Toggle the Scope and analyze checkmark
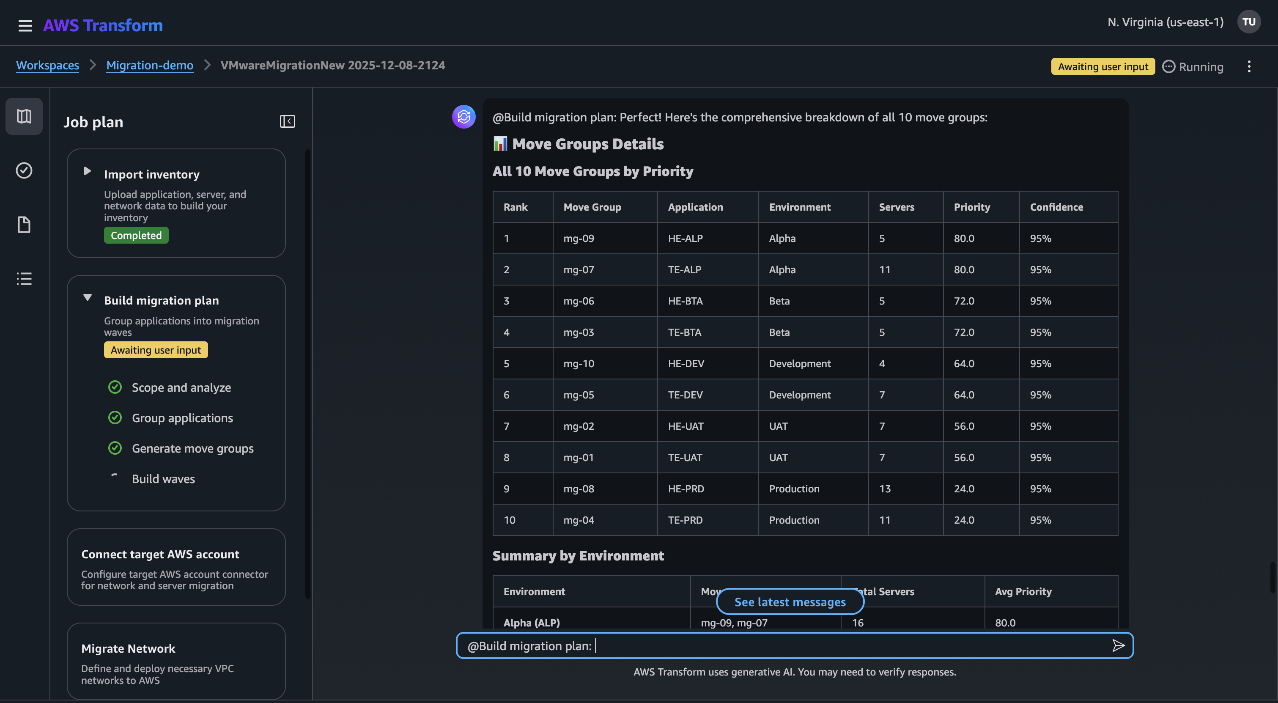Screen dimensions: 1278x703 pos(115,387)
